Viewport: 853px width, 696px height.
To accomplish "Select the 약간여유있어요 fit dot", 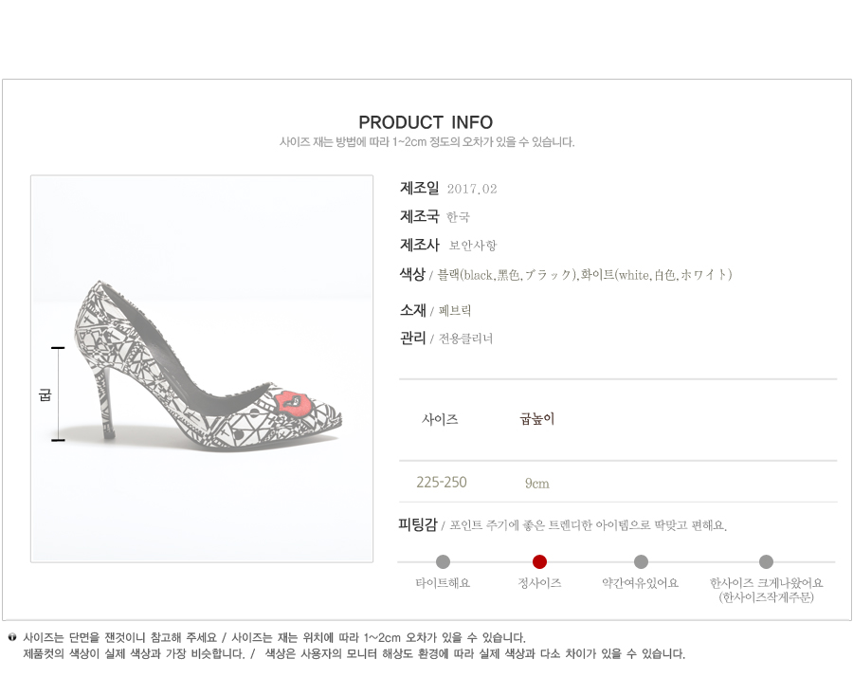I will pos(641,561).
